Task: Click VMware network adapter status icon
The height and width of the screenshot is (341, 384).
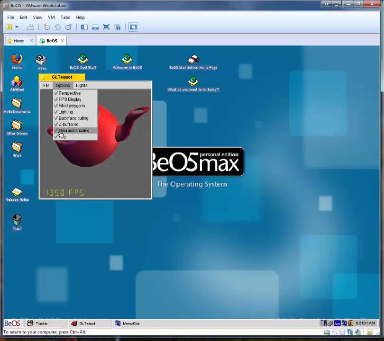Action: [350, 332]
